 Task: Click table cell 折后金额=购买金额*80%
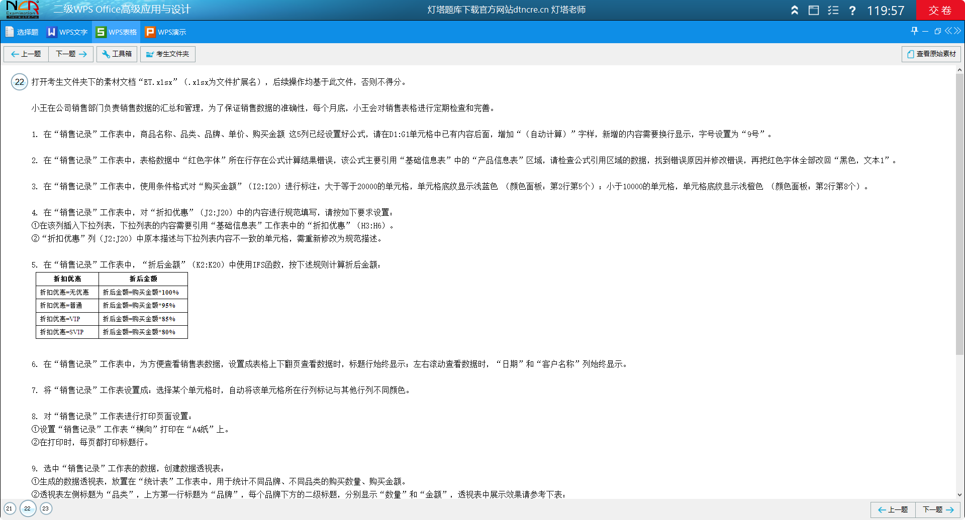tap(143, 332)
